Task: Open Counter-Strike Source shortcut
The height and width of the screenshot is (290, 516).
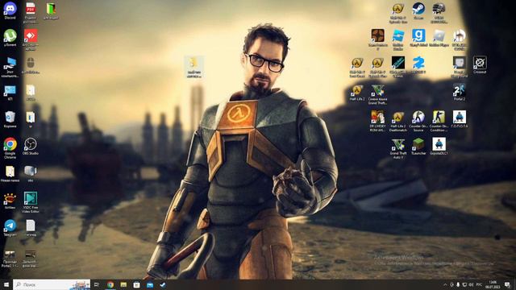Action: [418, 121]
